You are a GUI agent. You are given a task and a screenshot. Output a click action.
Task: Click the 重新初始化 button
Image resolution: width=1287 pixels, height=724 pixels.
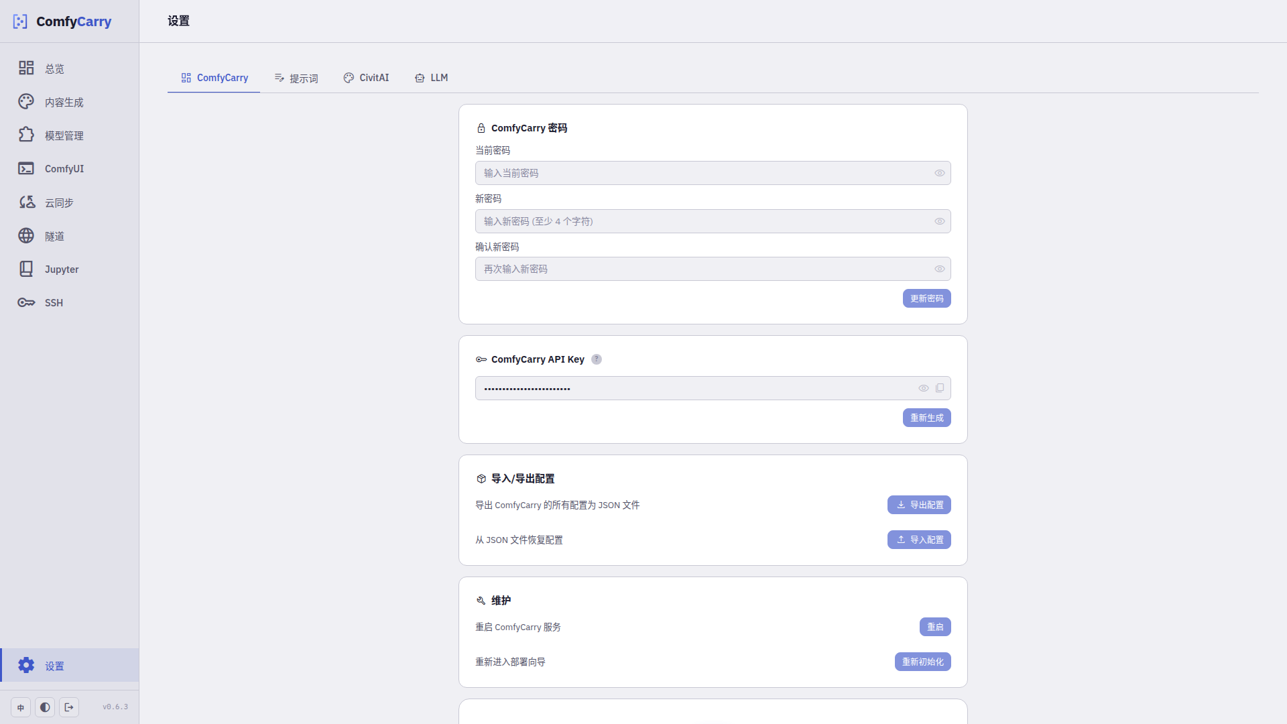click(922, 662)
